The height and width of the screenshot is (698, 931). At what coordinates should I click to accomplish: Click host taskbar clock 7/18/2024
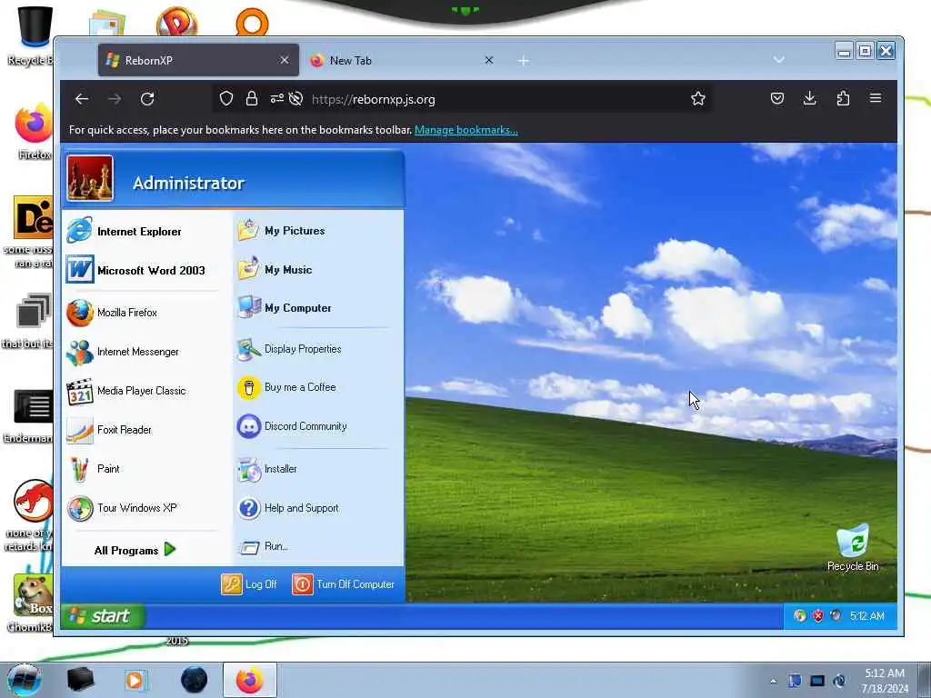point(885,681)
